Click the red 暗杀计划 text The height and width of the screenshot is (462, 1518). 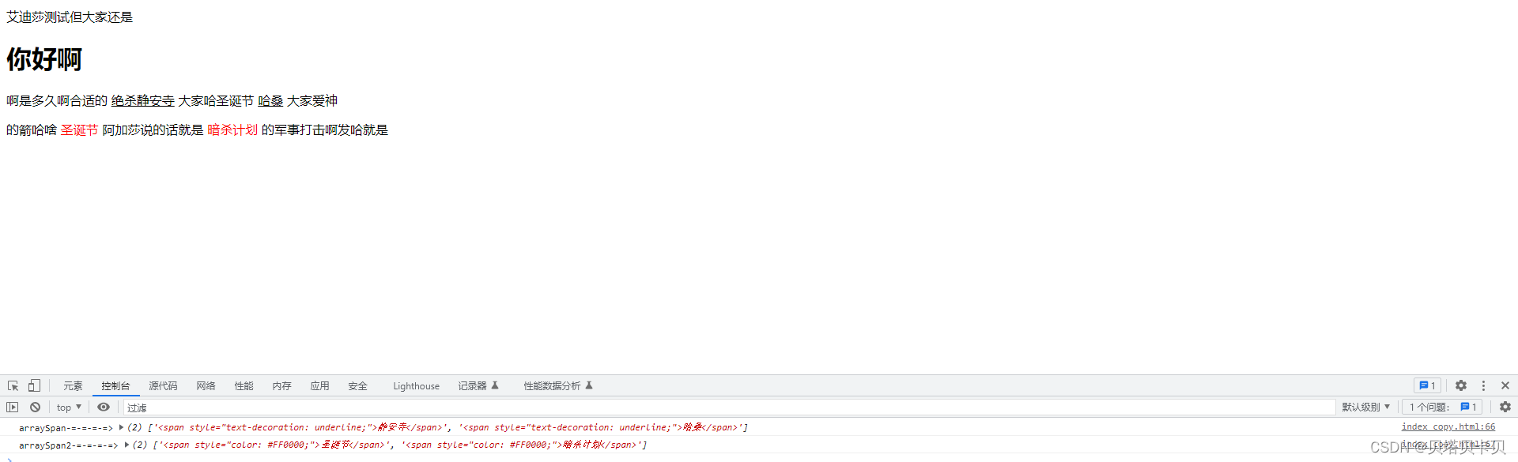232,130
